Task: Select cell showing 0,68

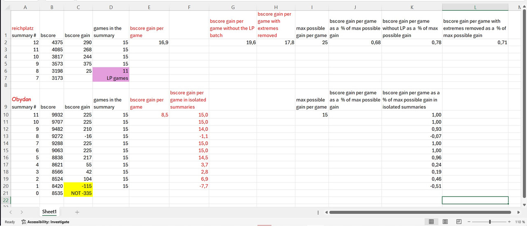Action: click(355, 42)
